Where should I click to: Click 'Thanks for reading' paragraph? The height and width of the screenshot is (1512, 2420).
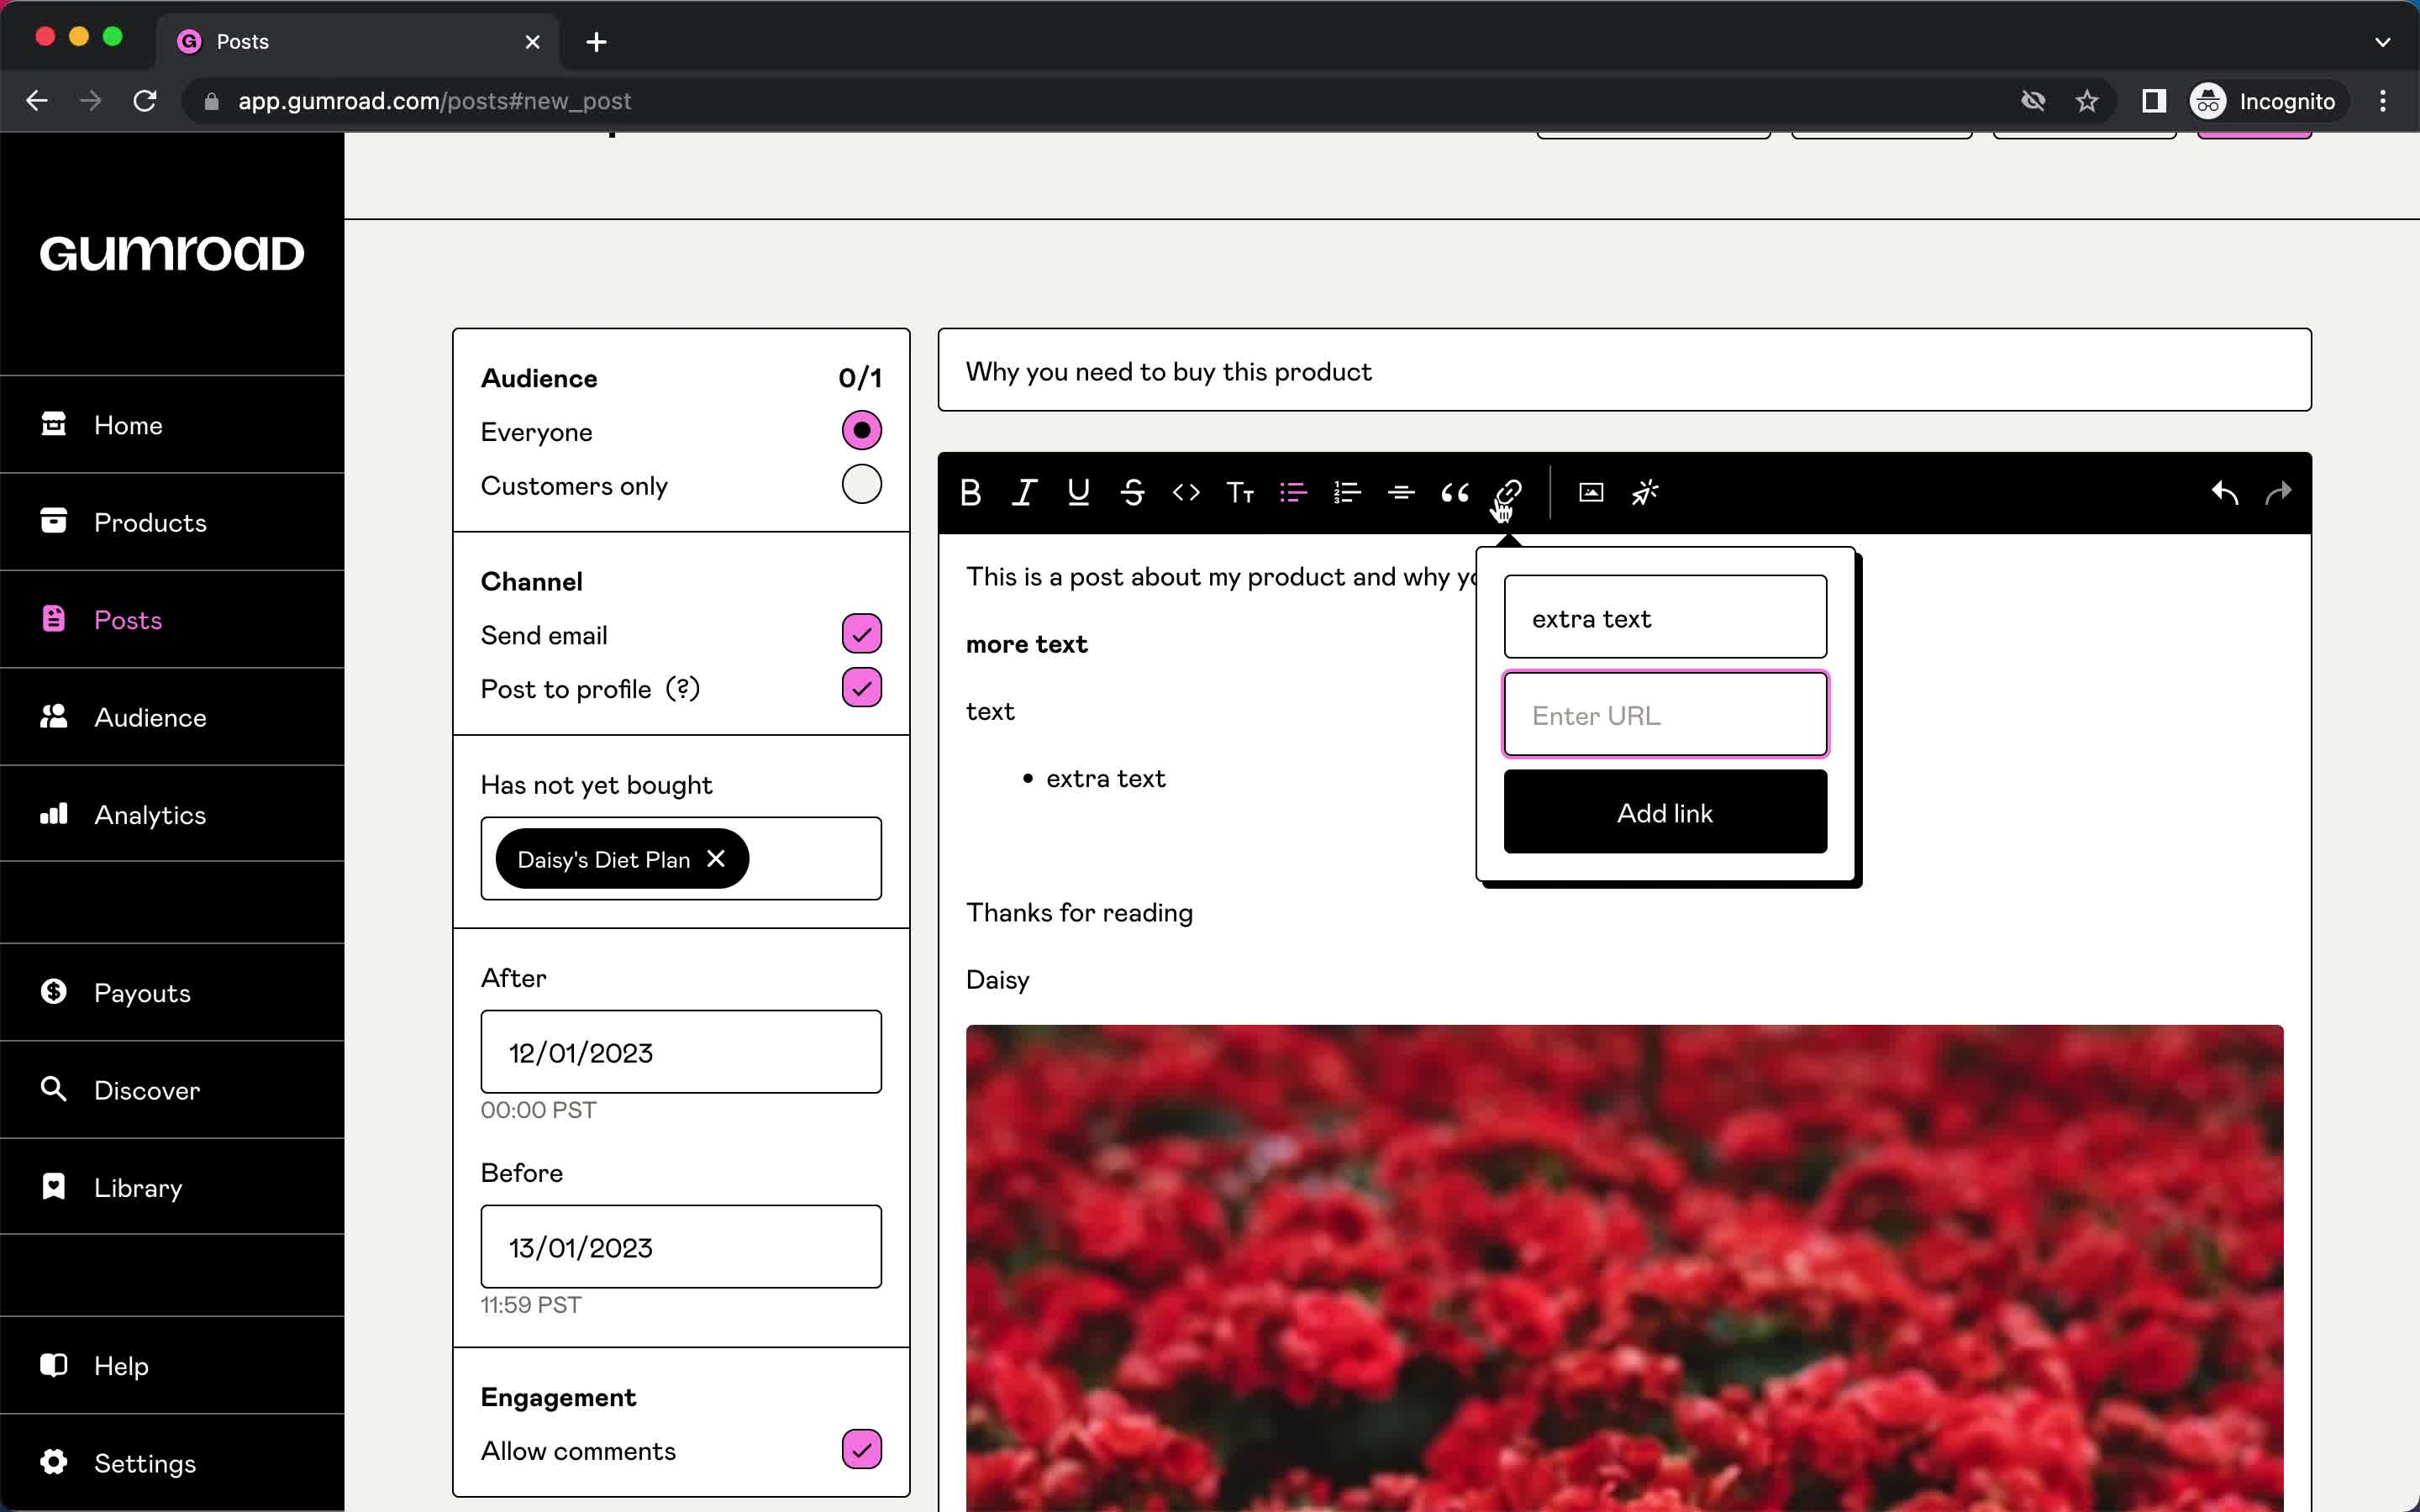click(1079, 913)
